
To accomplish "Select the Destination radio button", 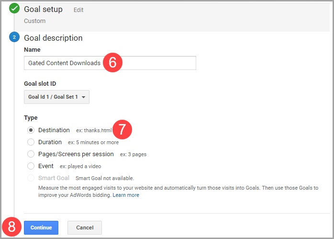I will tap(31, 130).
